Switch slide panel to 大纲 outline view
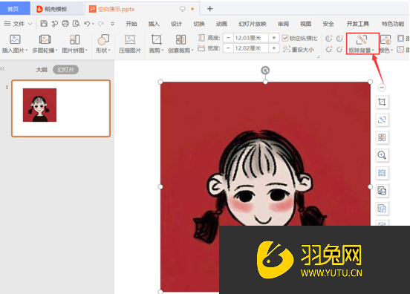This screenshot has width=410, height=294. (42, 70)
